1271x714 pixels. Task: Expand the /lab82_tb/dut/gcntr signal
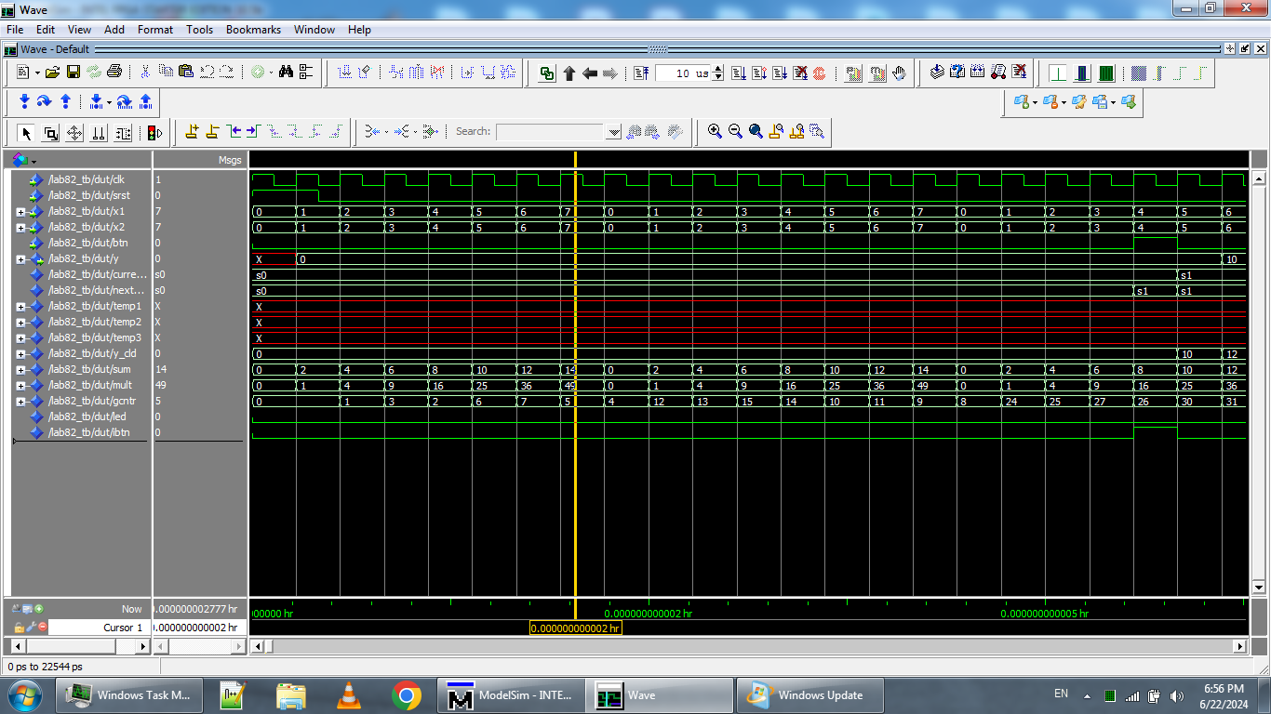(x=20, y=402)
